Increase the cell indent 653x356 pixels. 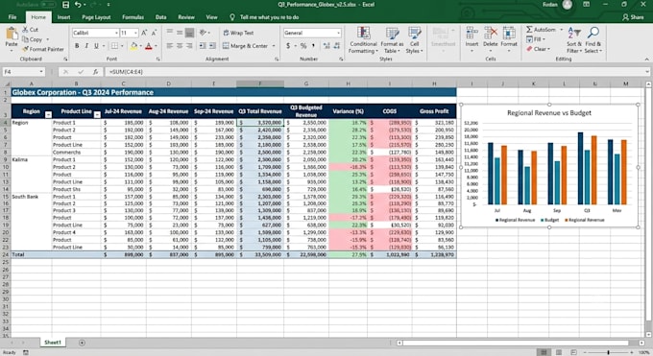pos(212,46)
